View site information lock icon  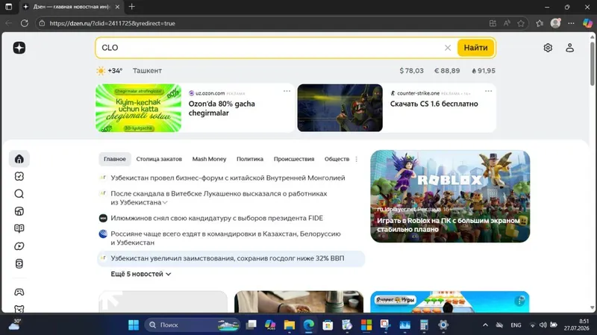click(x=43, y=23)
